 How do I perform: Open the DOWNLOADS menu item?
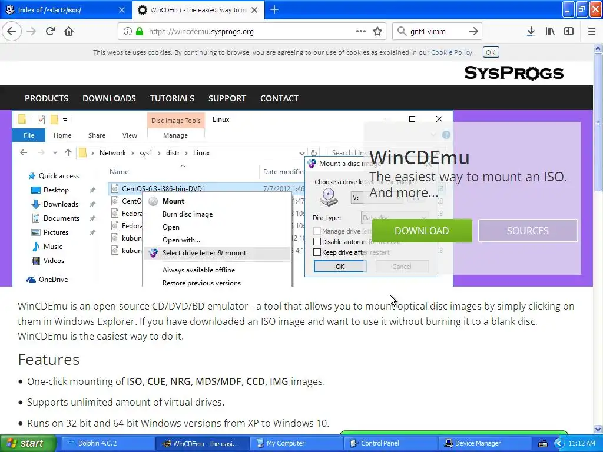coord(109,98)
